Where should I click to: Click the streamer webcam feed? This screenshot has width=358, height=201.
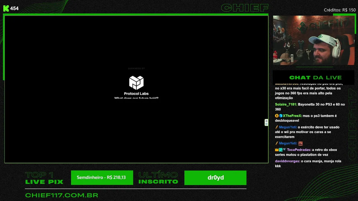(x=314, y=40)
